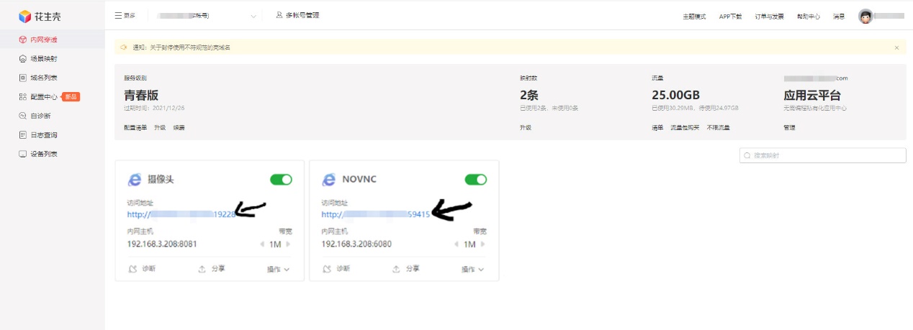The image size is (913, 330).
Task: Click 管理 under 应用云平台
Action: 790,127
